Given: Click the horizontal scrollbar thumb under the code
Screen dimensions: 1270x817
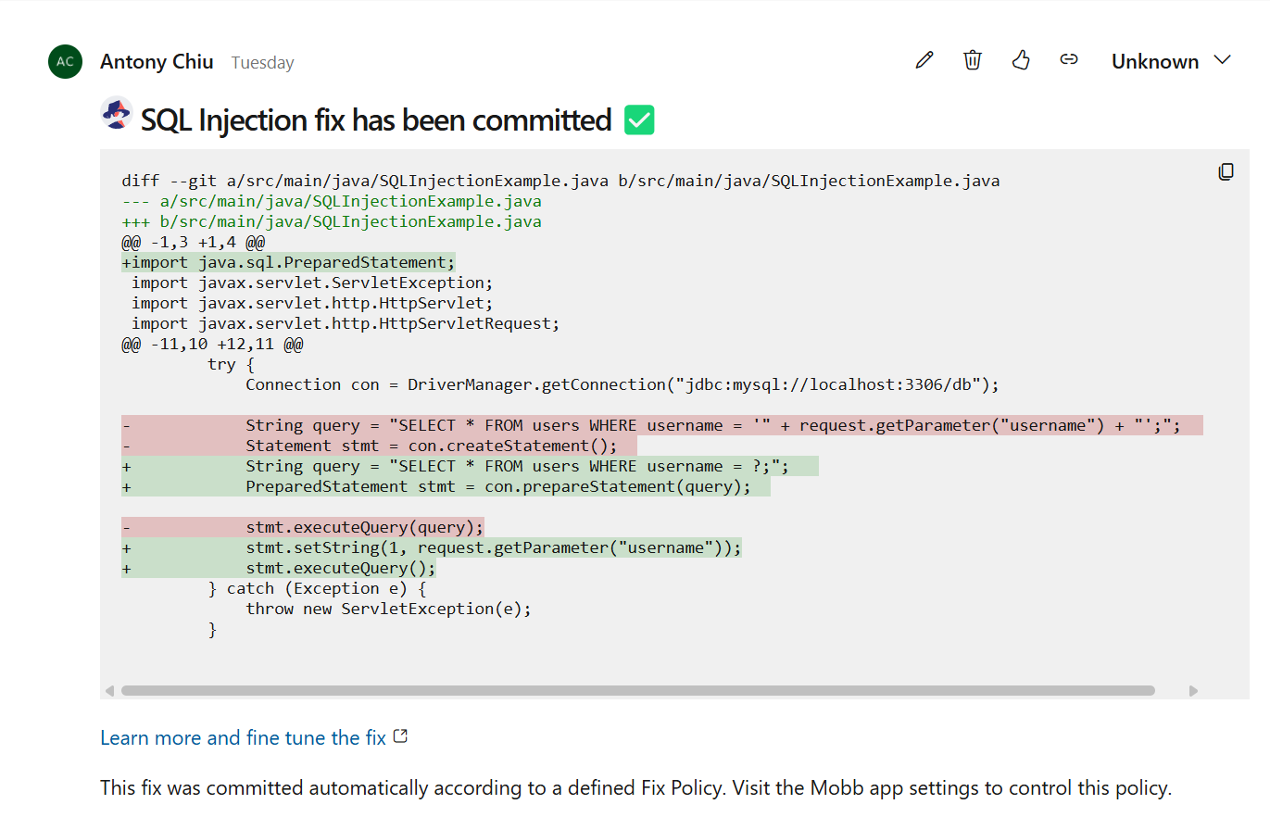Looking at the screenshot, I should click(x=637, y=691).
